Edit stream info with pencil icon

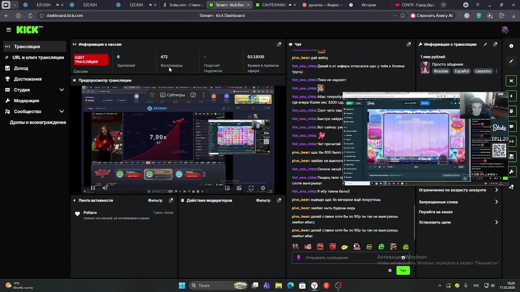coord(485,44)
